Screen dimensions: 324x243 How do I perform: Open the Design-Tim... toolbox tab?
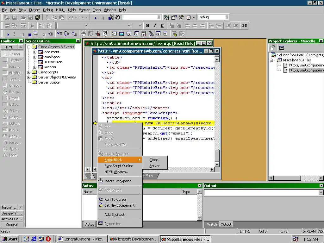point(12,213)
